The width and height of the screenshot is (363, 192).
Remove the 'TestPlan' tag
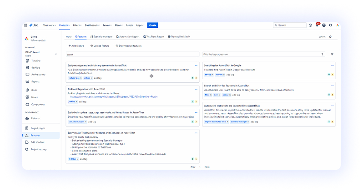click(x=78, y=159)
